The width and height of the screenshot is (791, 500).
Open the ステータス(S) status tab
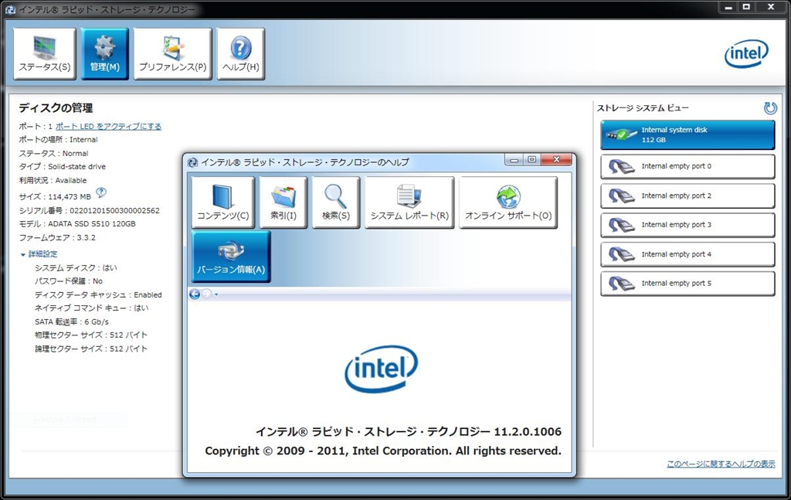pos(44,54)
